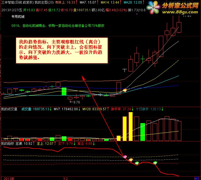The image size is (201, 180).
Task: Click the 我的趋势 panel title
Action: 7,144
